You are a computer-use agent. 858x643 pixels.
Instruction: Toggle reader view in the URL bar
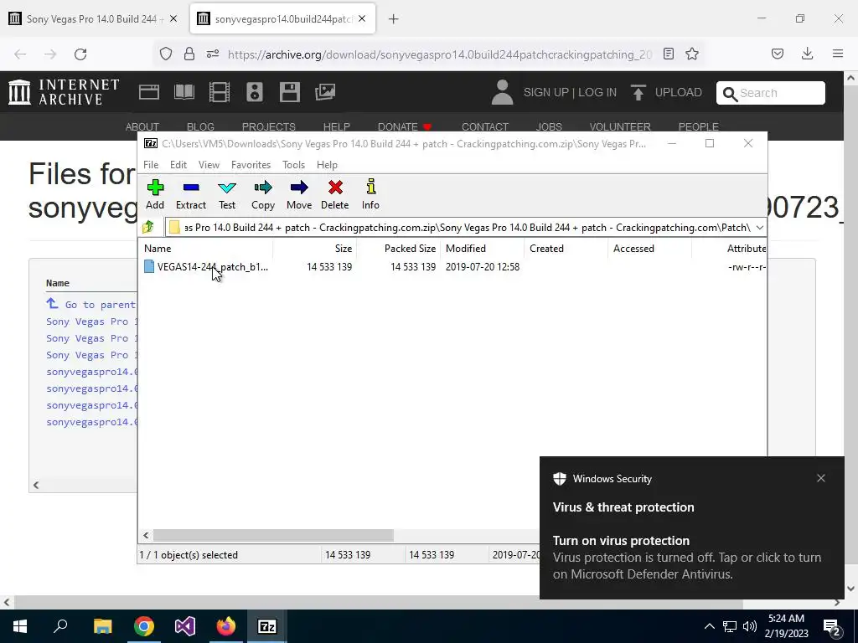click(668, 54)
